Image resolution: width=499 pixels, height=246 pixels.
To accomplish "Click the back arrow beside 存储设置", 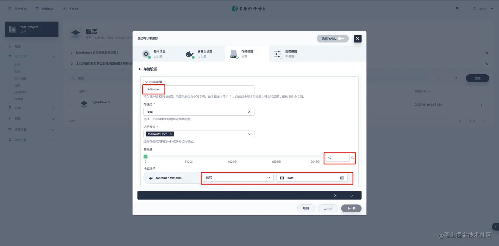I will (140, 69).
